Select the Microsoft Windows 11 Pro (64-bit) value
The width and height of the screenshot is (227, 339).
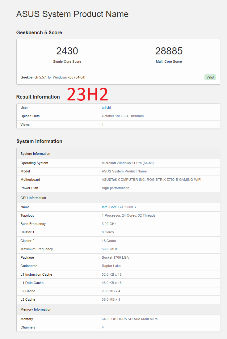click(128, 163)
